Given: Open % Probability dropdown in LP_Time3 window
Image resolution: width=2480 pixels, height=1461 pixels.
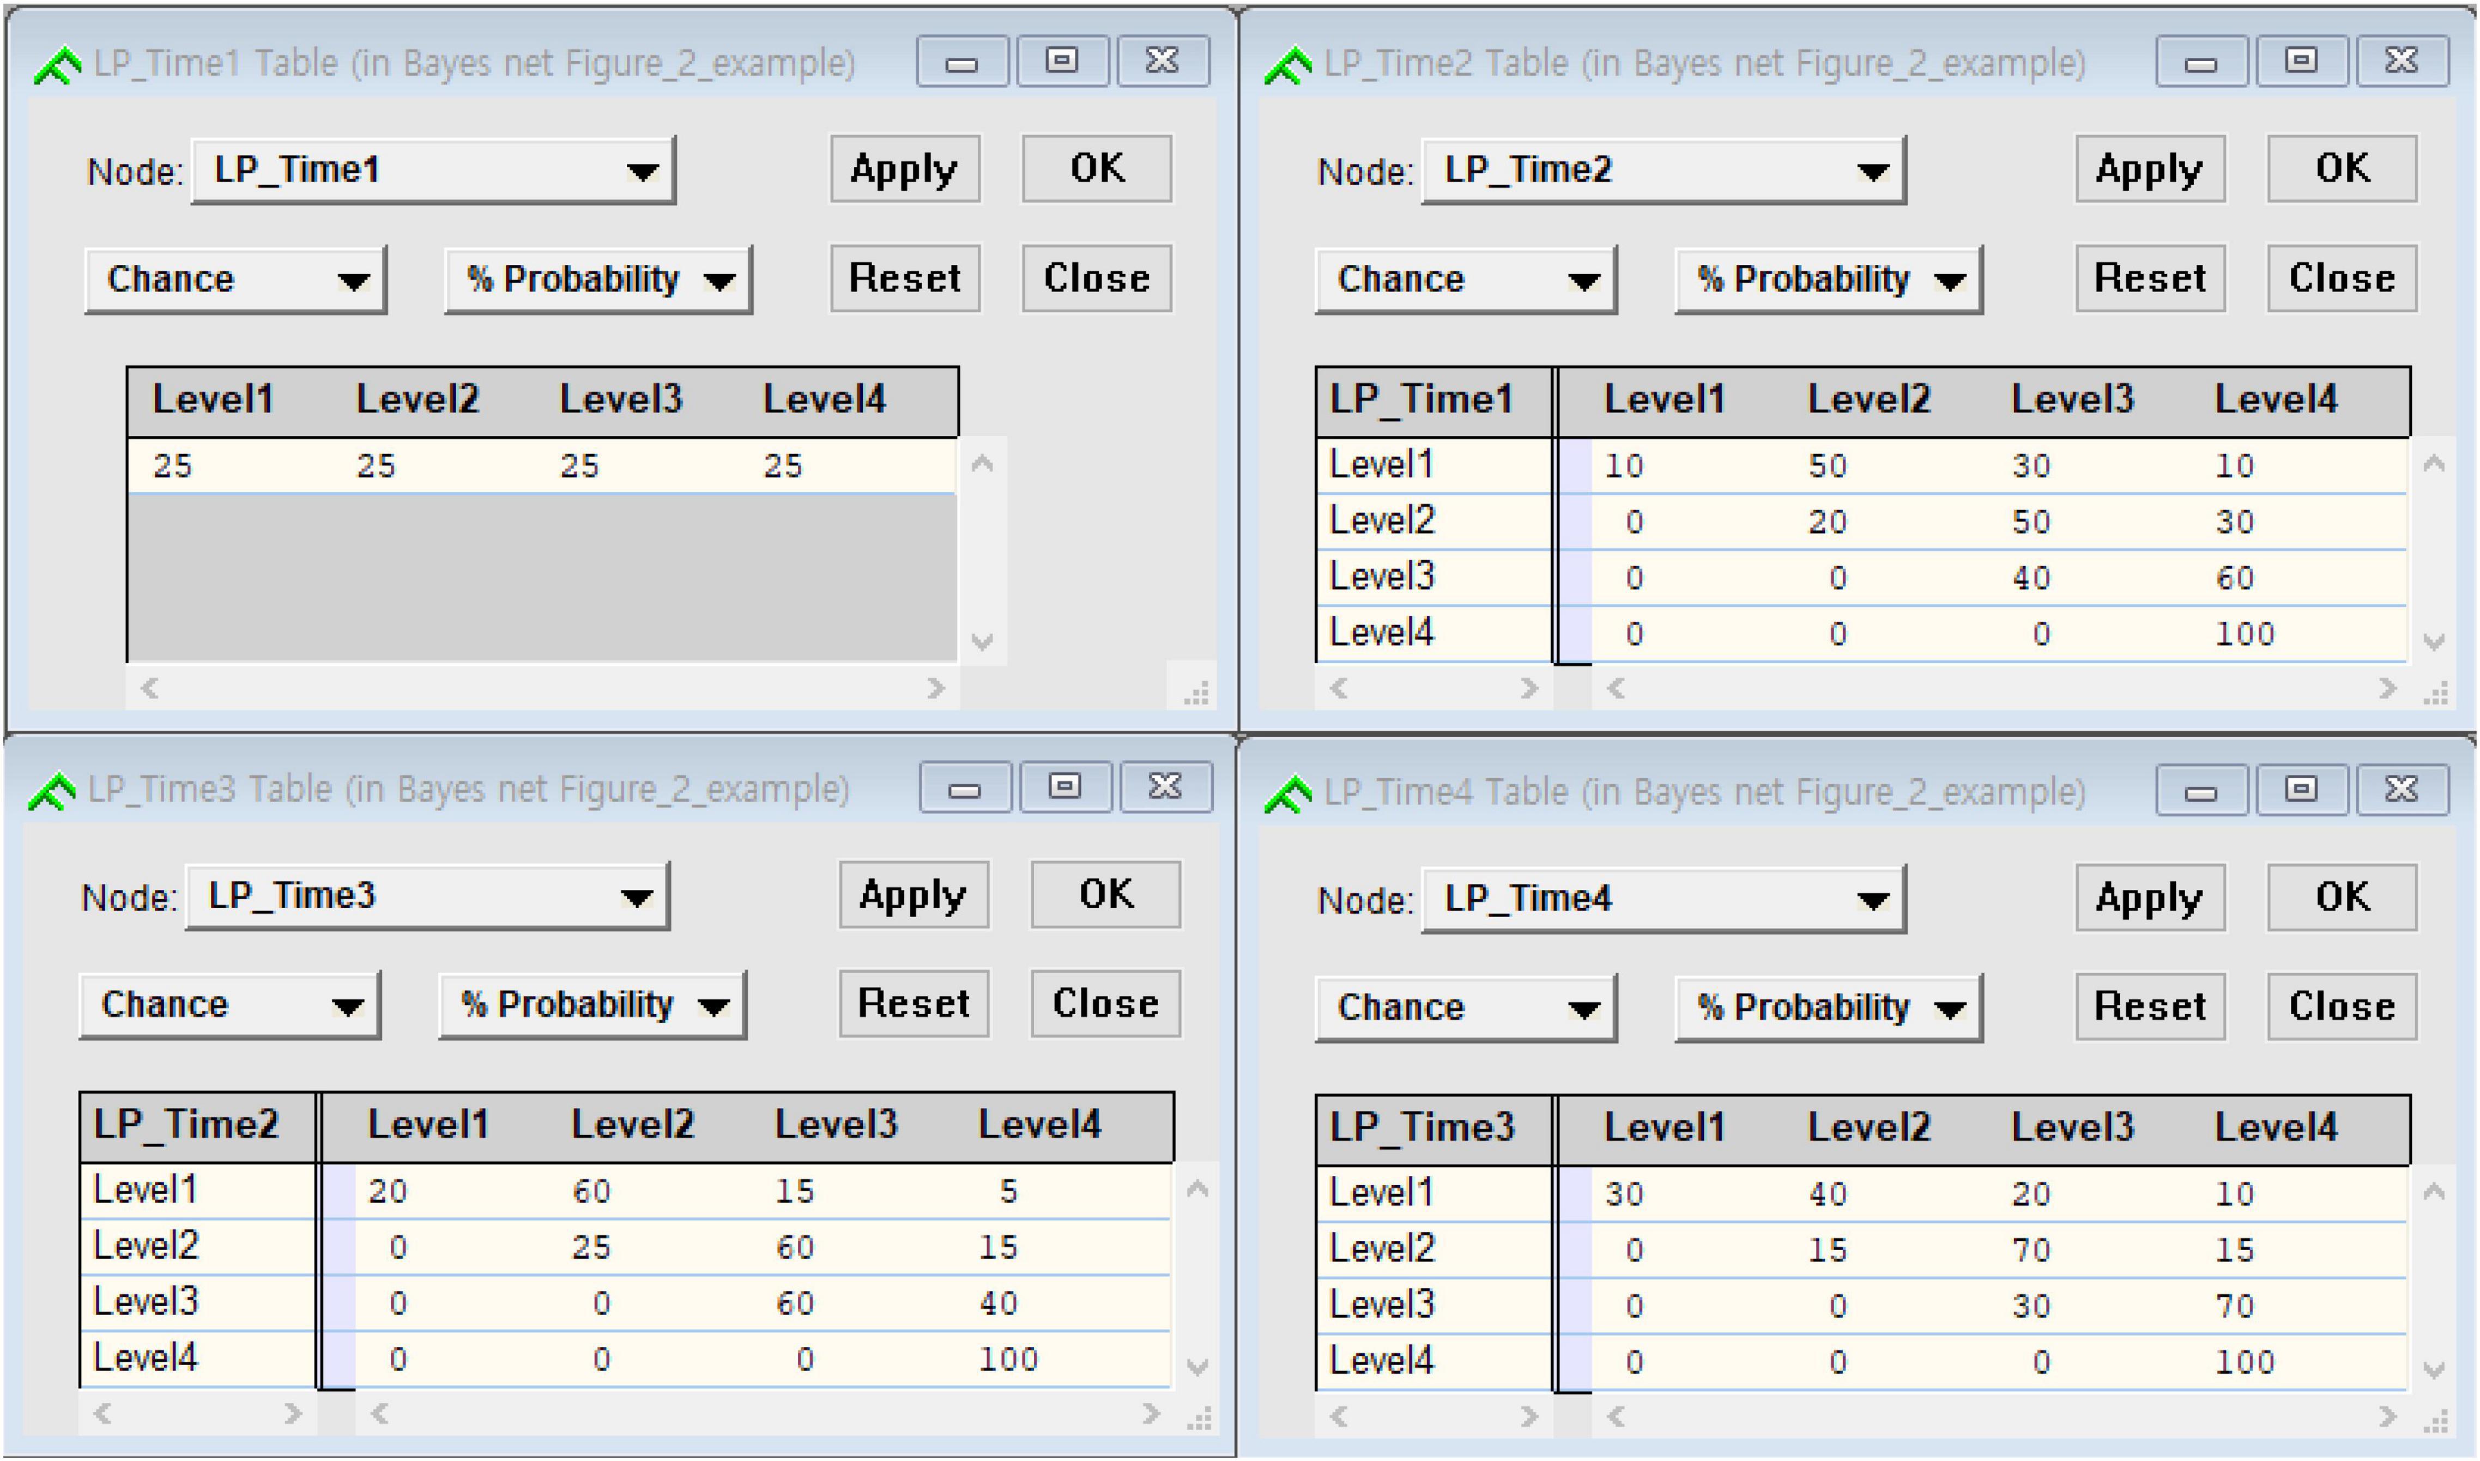Looking at the screenshot, I should [x=592, y=1006].
